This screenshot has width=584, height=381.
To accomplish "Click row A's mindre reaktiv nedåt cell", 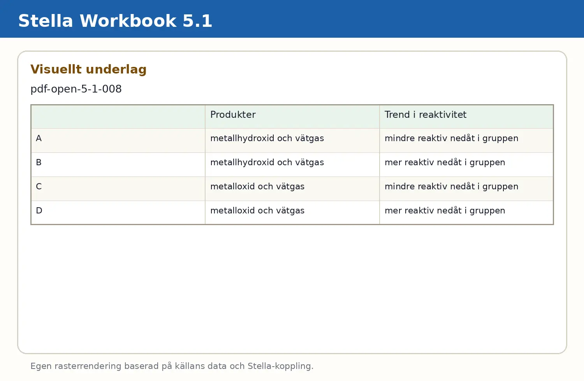I will click(x=466, y=141).
